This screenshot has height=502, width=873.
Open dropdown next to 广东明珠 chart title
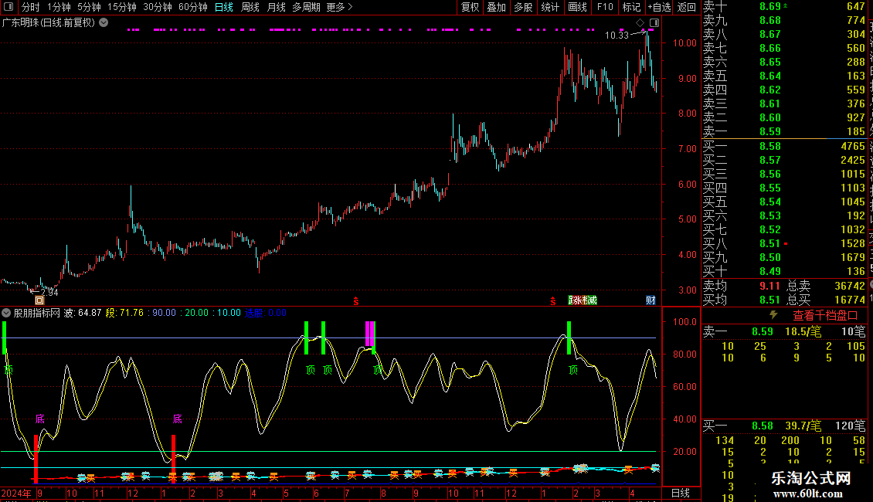click(104, 23)
